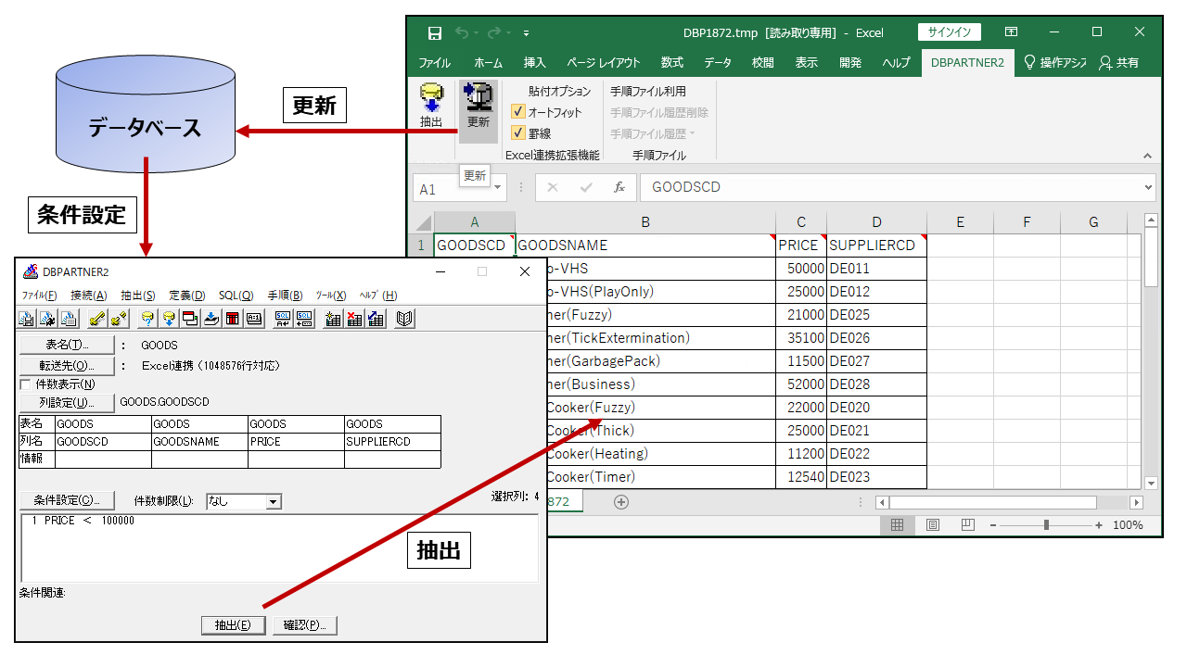Click the tray-with-arrow icon in the DBPARTNER2 toolbar

click(211, 319)
